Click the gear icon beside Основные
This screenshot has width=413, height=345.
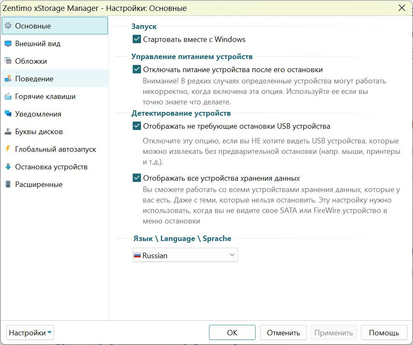pyautogui.click(x=8, y=26)
